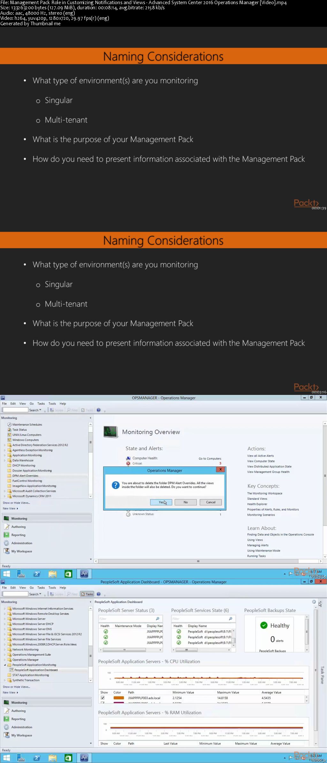This screenshot has height=763, width=327.
Task: Expand Data Warehouse tree node
Action: point(4,460)
